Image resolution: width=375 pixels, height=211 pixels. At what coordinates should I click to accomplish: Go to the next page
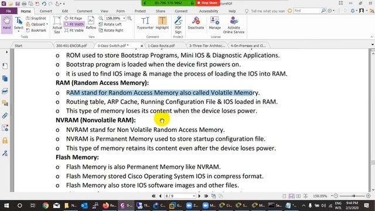pyautogui.click(x=199, y=196)
